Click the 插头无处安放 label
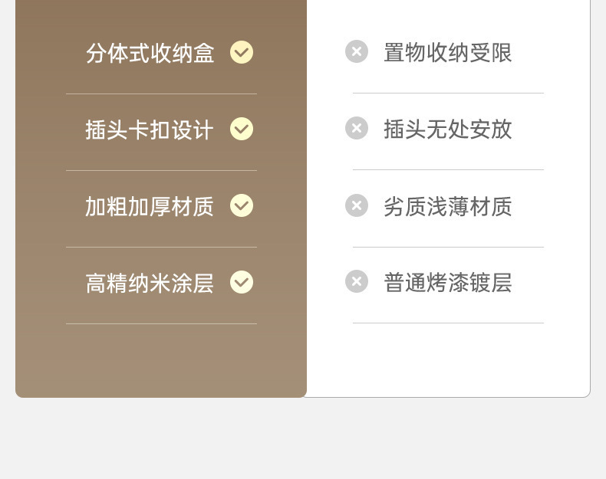 [x=448, y=129]
